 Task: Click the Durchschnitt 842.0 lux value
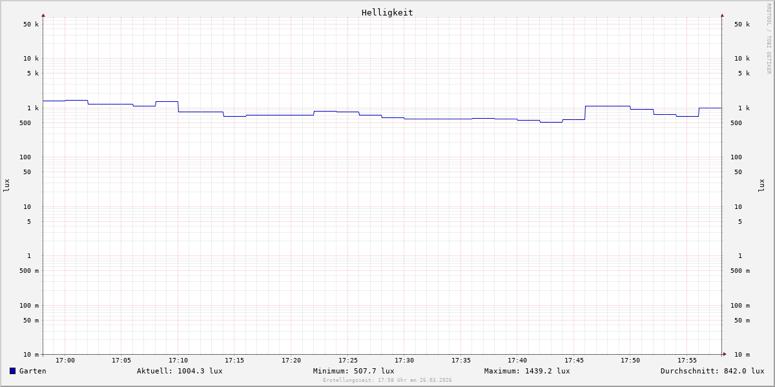tap(712, 371)
